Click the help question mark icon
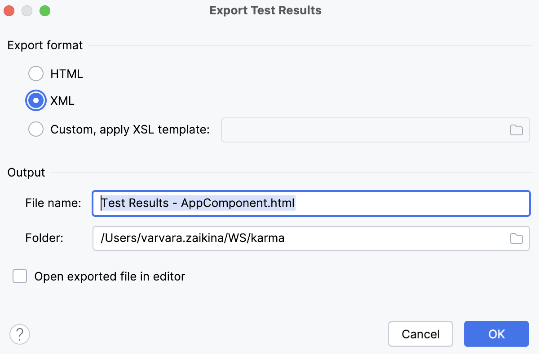This screenshot has width=539, height=354. pyautogui.click(x=19, y=334)
